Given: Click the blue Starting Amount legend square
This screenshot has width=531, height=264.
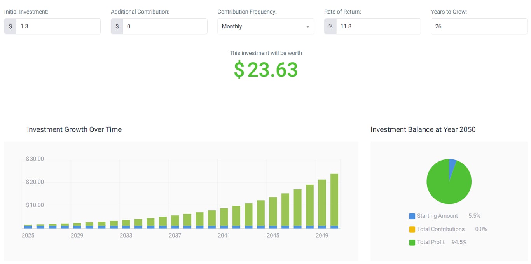Looking at the screenshot, I should point(412,215).
